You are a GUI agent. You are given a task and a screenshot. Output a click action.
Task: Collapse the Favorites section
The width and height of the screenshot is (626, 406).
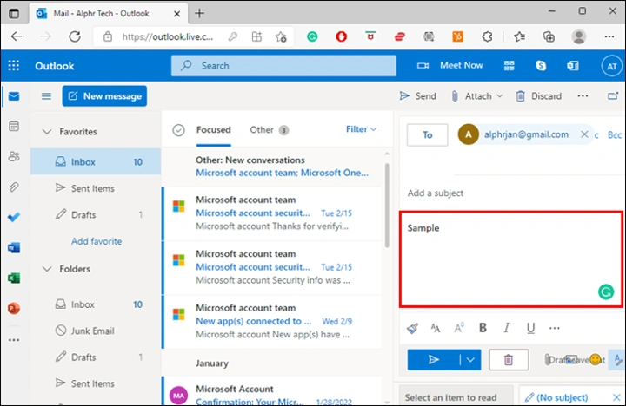(x=47, y=132)
